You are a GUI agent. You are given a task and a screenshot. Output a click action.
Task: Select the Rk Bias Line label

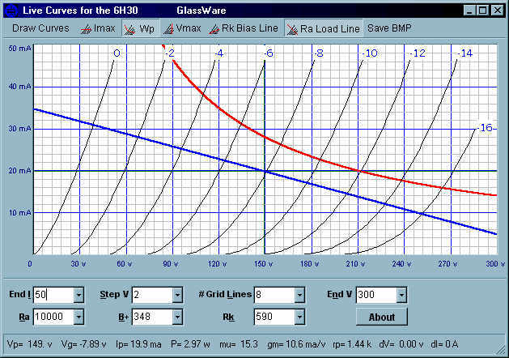coord(250,28)
